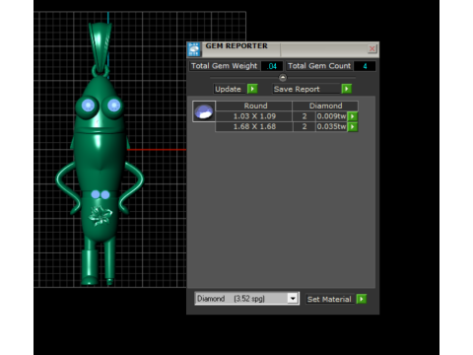Click quantity 2 in the 1.03 X 1.09 row
The height and width of the screenshot is (355, 473).
304,116
